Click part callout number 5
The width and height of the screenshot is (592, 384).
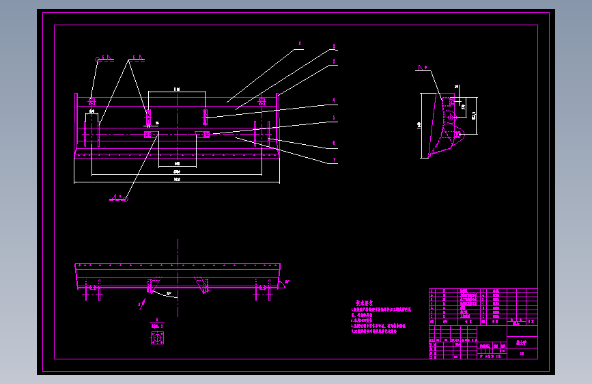coord(334,118)
